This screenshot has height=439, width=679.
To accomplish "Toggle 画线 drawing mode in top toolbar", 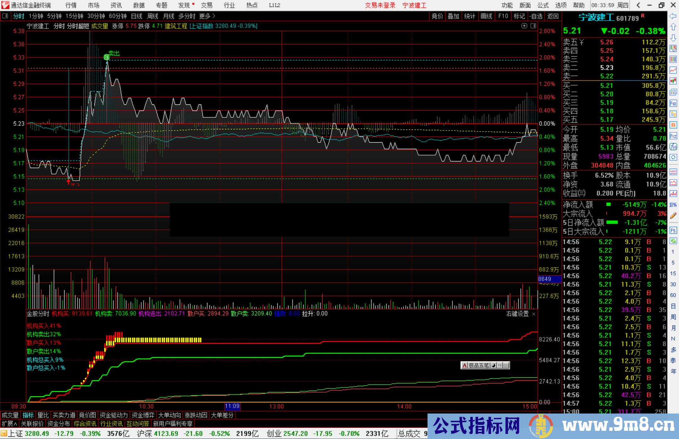I will pyautogui.click(x=487, y=16).
